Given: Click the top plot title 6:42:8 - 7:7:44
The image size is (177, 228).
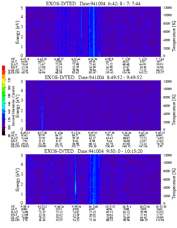Looking at the screenshot, I should 93,4.
